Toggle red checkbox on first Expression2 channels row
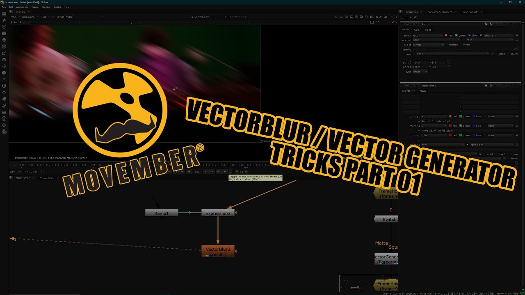Viewport: 525px width, 295px height. tap(450, 116)
